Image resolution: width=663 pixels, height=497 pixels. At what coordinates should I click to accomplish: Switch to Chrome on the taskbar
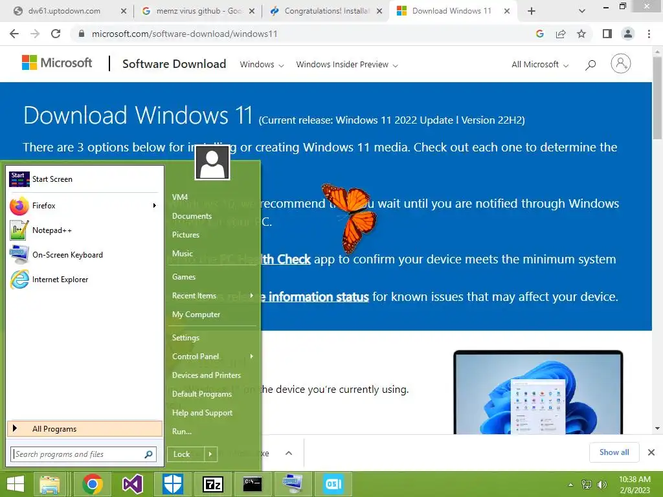(x=93, y=484)
